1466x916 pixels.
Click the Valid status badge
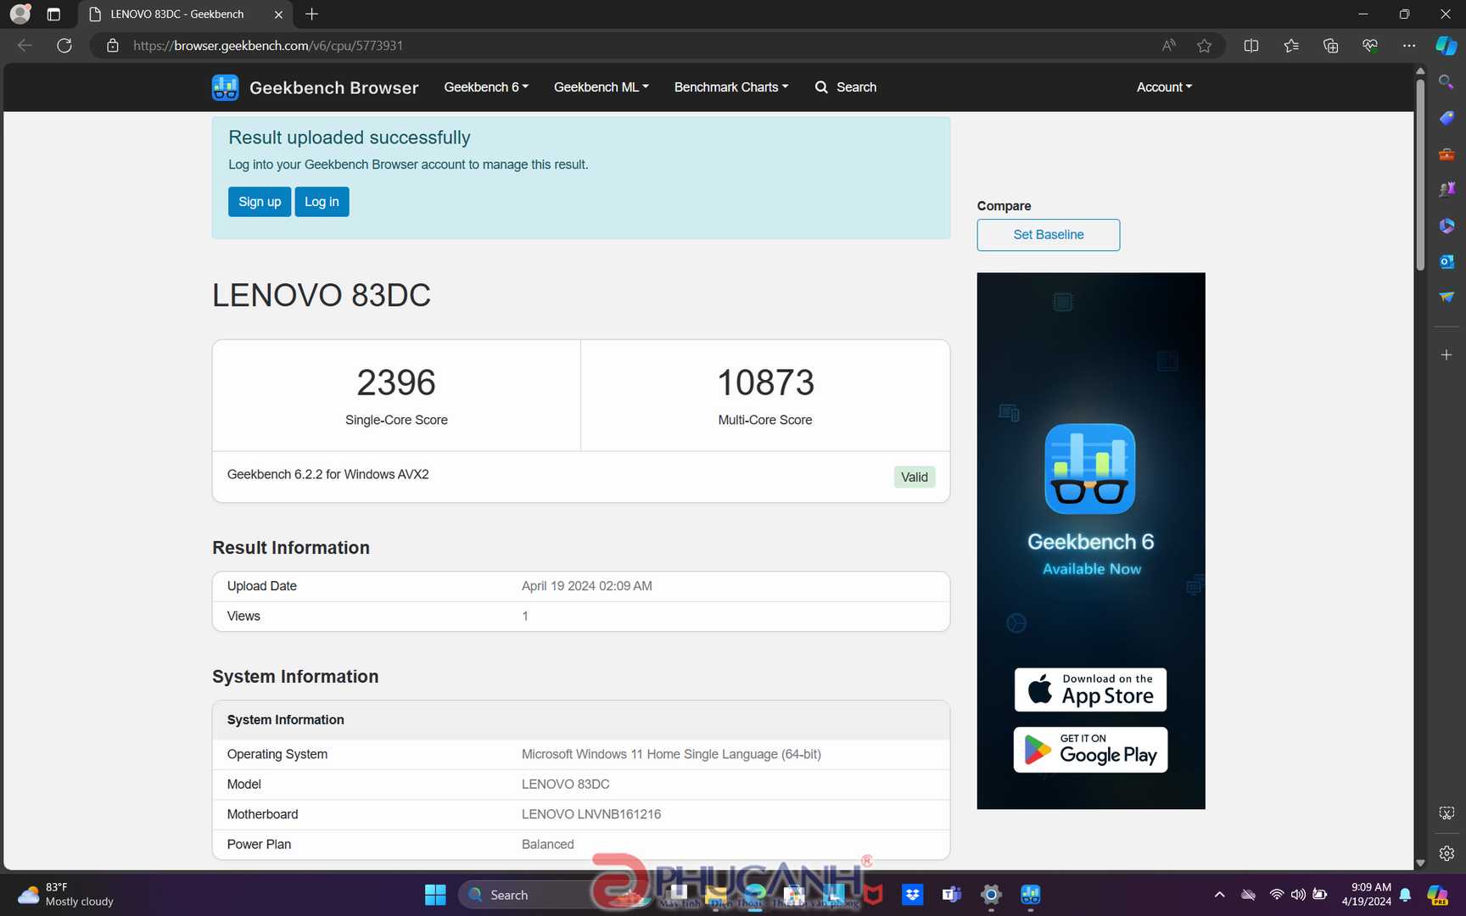click(x=914, y=477)
